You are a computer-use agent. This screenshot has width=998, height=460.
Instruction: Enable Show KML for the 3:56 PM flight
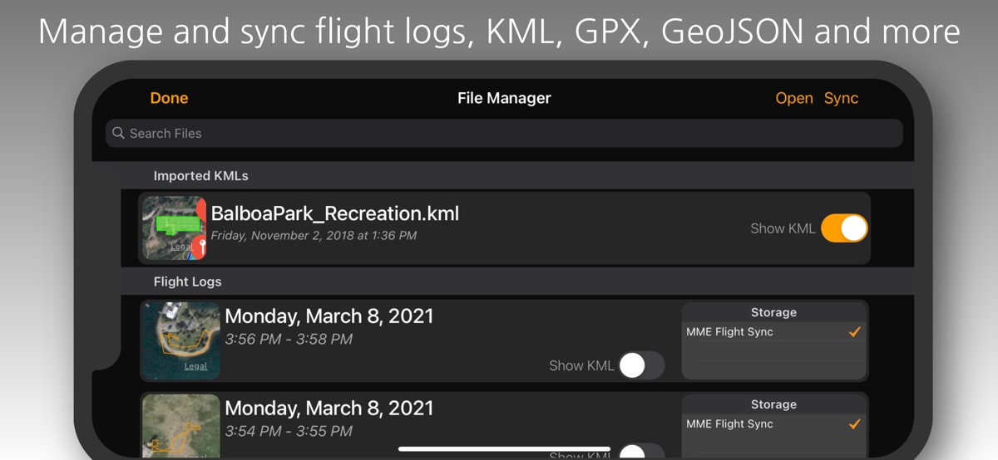click(x=642, y=365)
